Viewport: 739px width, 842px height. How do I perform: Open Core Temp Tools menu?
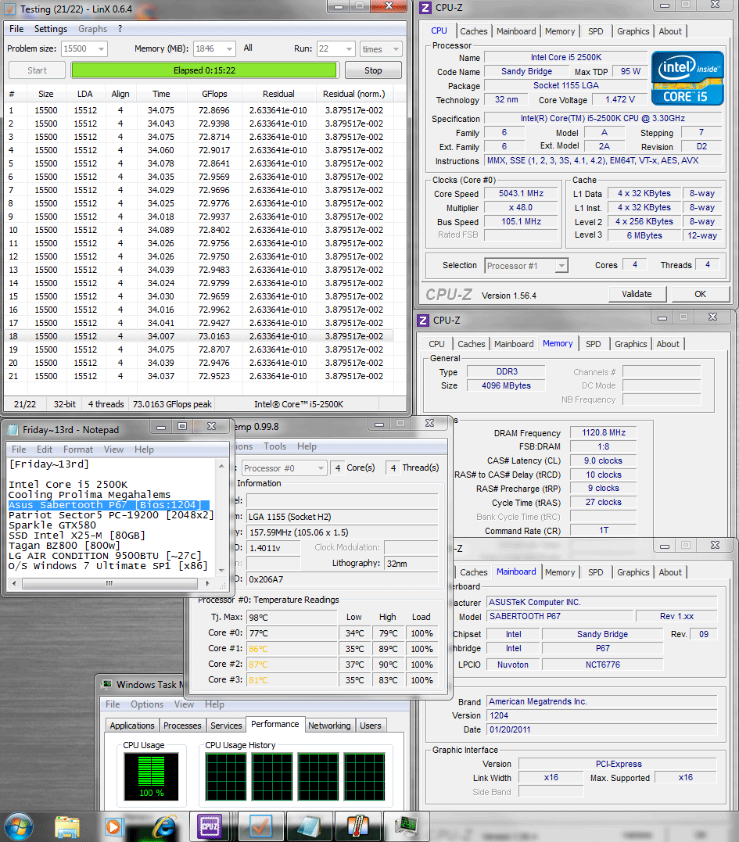[274, 446]
